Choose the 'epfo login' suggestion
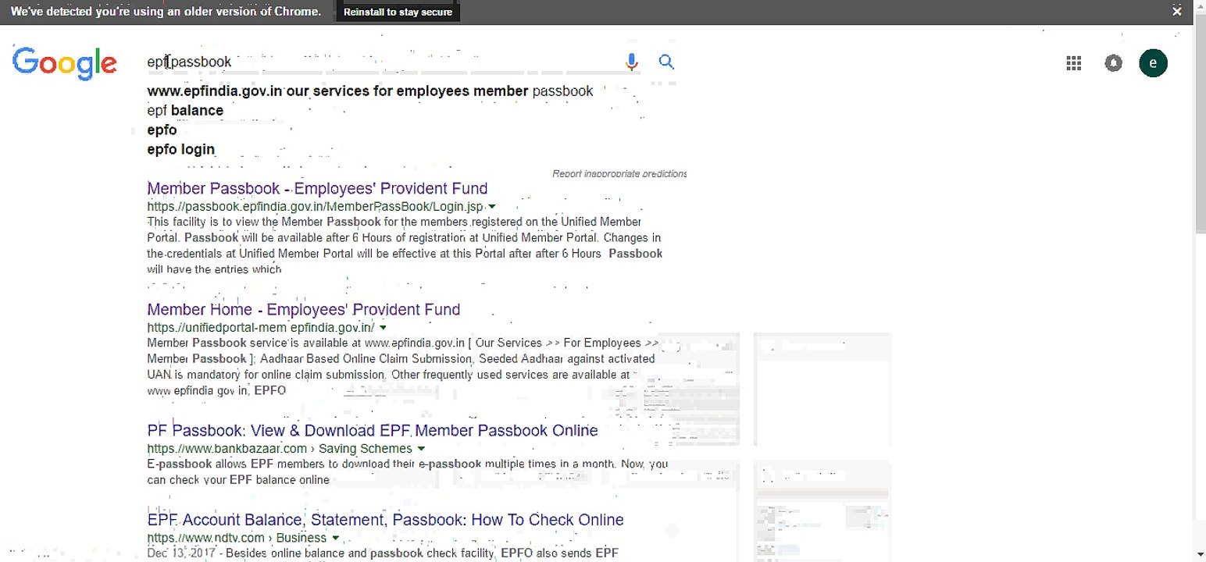1206x562 pixels. click(180, 150)
